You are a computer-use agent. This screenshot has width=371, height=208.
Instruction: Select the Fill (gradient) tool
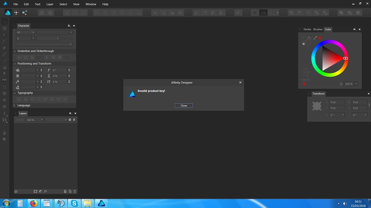pyautogui.click(x=5, y=67)
